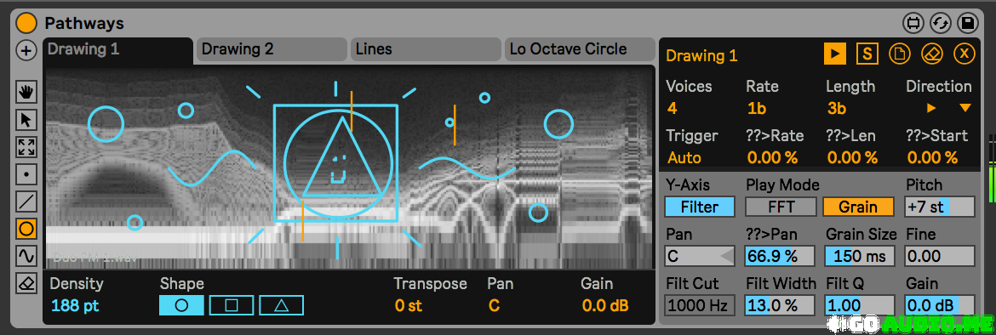
Task: Open the Pan C dropdown arrow
Action: tap(726, 256)
